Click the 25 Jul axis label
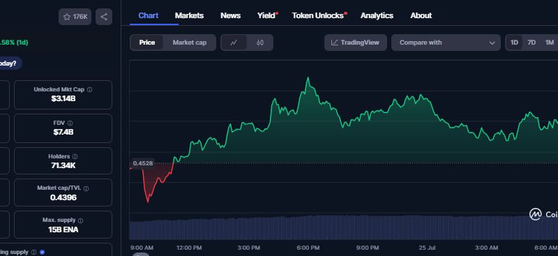Image resolution: width=558 pixels, height=256 pixels. pyautogui.click(x=427, y=248)
